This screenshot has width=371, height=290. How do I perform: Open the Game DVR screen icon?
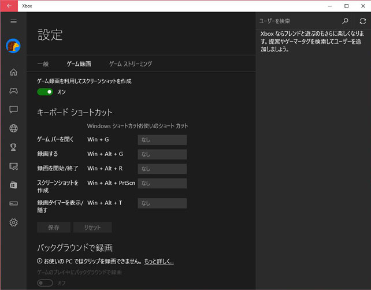click(x=13, y=166)
